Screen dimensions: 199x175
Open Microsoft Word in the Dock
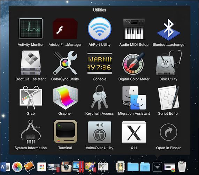5,167
